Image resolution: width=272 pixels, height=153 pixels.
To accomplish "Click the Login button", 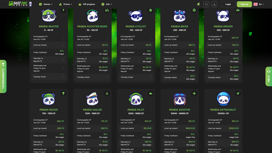I will coord(228,4).
